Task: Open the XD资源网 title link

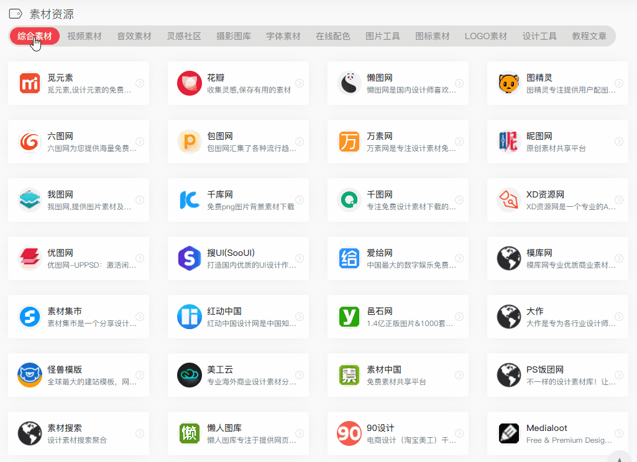Action: point(545,194)
